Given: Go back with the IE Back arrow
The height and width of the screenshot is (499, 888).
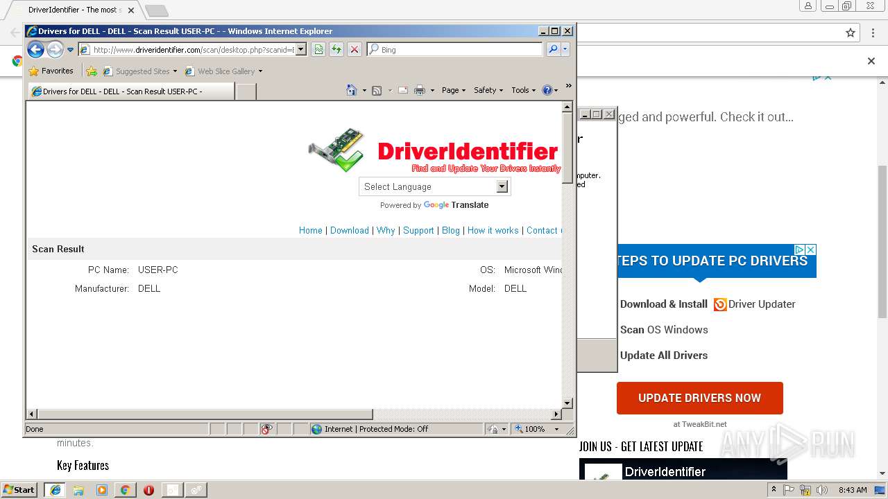Looking at the screenshot, I should point(36,49).
